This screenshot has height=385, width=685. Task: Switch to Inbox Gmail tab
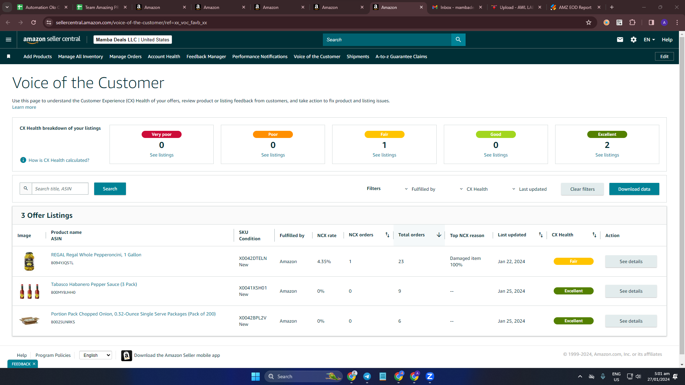(457, 7)
